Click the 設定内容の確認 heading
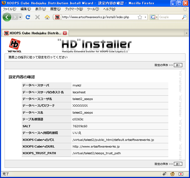 pyautogui.click(x=22, y=77)
